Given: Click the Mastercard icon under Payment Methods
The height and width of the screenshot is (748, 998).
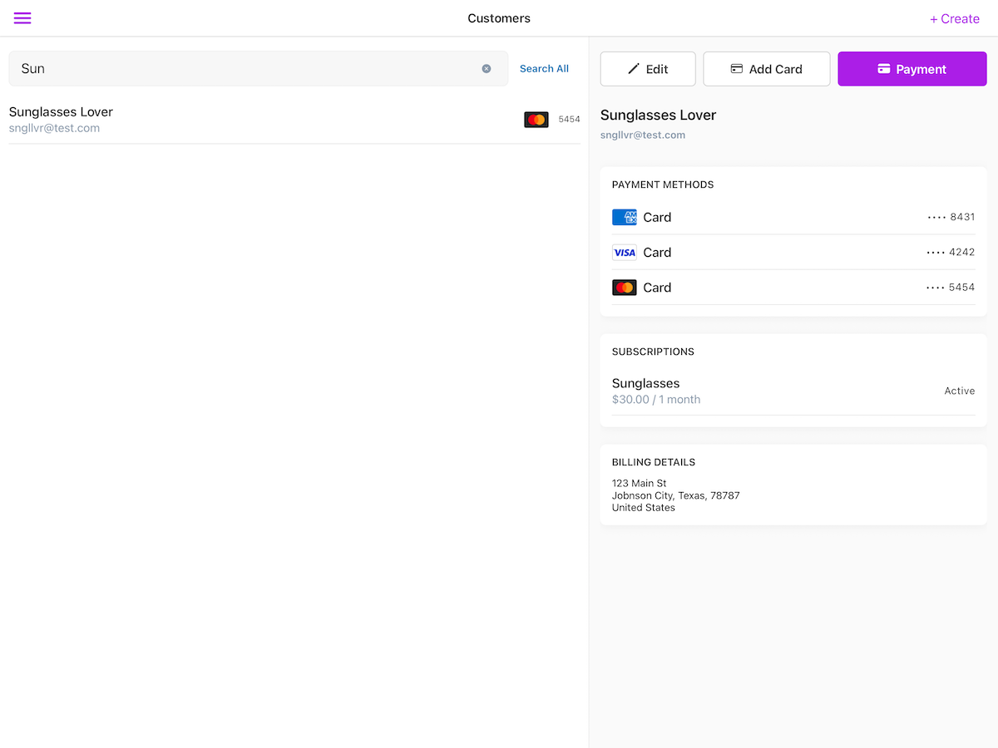Looking at the screenshot, I should pos(625,288).
